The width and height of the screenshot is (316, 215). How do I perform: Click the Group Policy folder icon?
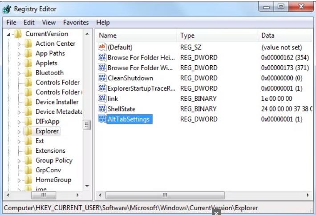coord(28,160)
